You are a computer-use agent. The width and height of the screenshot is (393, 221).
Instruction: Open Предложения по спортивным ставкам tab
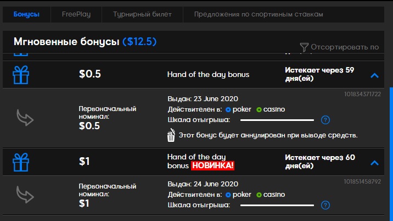tap(259, 14)
